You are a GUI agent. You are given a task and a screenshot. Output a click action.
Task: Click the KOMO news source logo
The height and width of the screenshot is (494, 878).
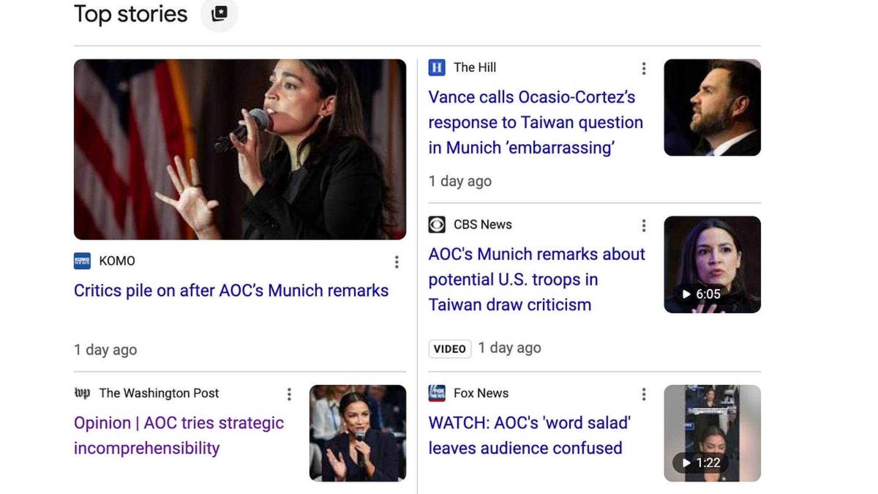pyautogui.click(x=82, y=261)
